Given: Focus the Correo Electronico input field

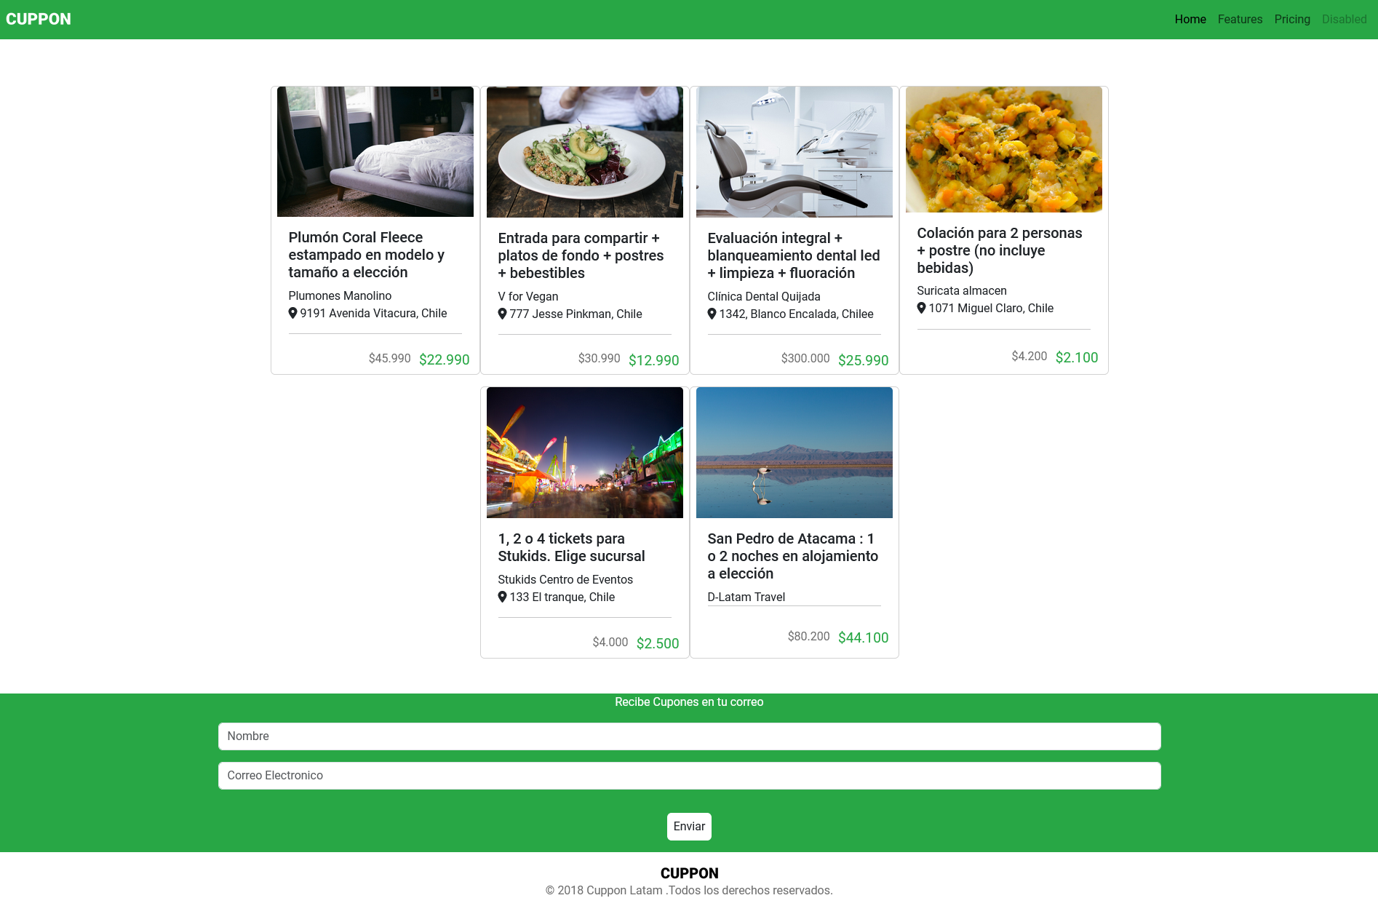Looking at the screenshot, I should [689, 776].
